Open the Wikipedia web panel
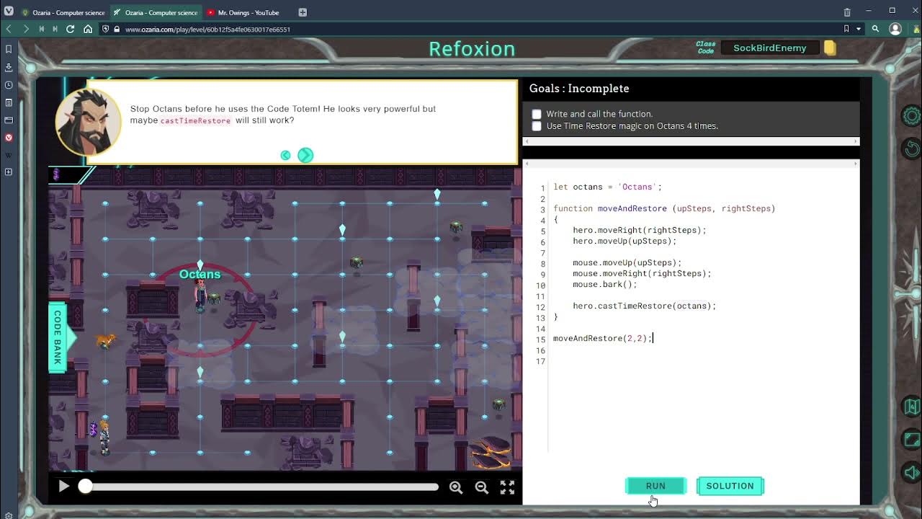Viewport: 922px width, 519px height. click(x=9, y=155)
